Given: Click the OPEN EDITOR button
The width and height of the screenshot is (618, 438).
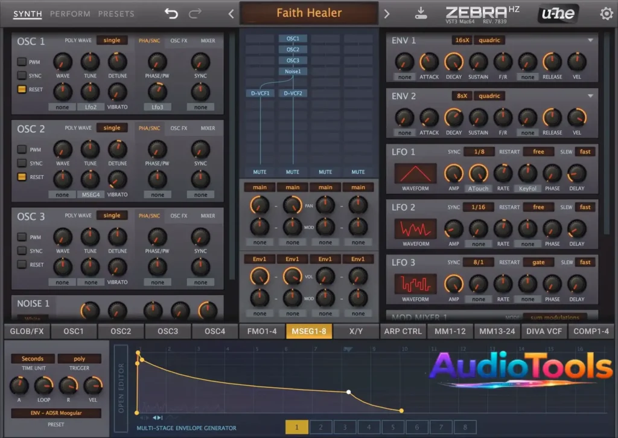Looking at the screenshot, I should [121, 388].
